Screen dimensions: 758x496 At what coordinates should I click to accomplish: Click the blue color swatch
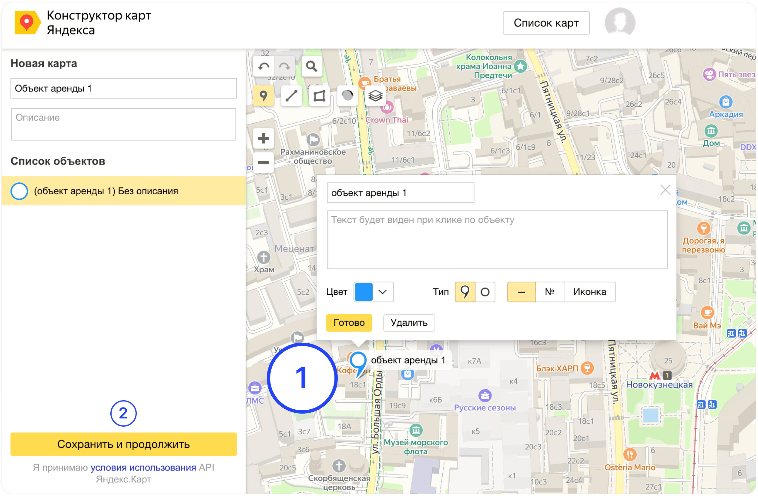[364, 292]
